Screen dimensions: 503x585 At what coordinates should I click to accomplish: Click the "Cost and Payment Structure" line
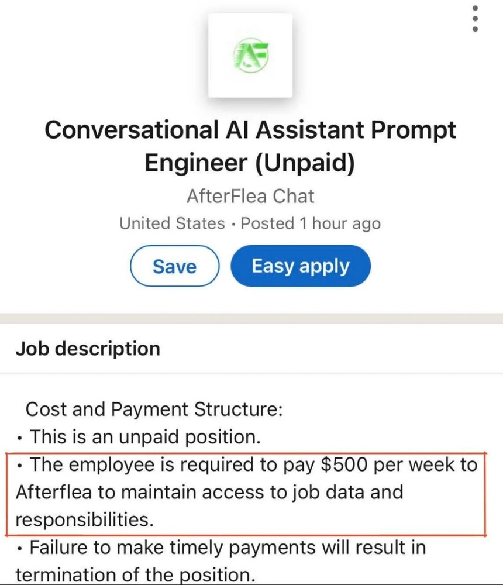click(154, 408)
